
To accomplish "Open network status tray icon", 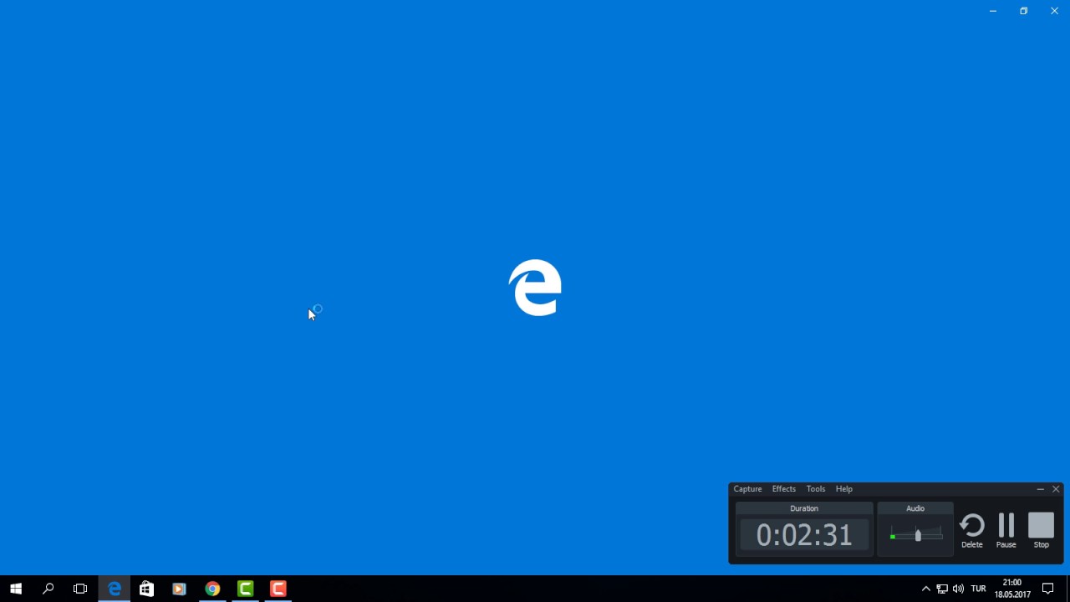I will pos(942,589).
